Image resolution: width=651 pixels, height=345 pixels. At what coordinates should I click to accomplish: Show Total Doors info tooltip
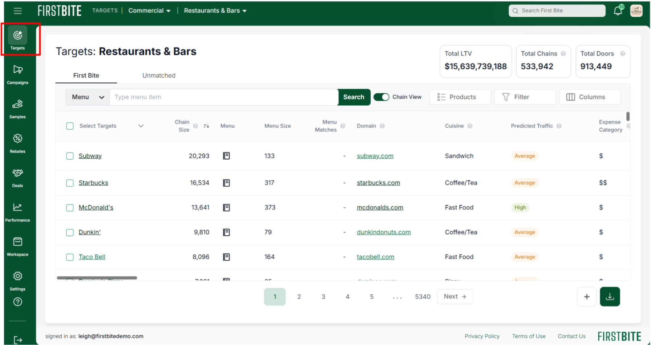pos(623,53)
